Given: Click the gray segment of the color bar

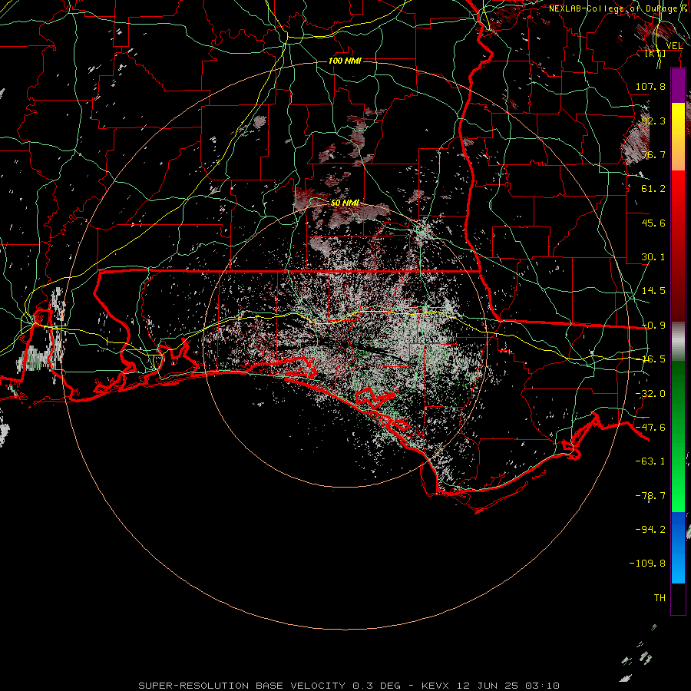Looking at the screenshot, I should click(x=678, y=341).
